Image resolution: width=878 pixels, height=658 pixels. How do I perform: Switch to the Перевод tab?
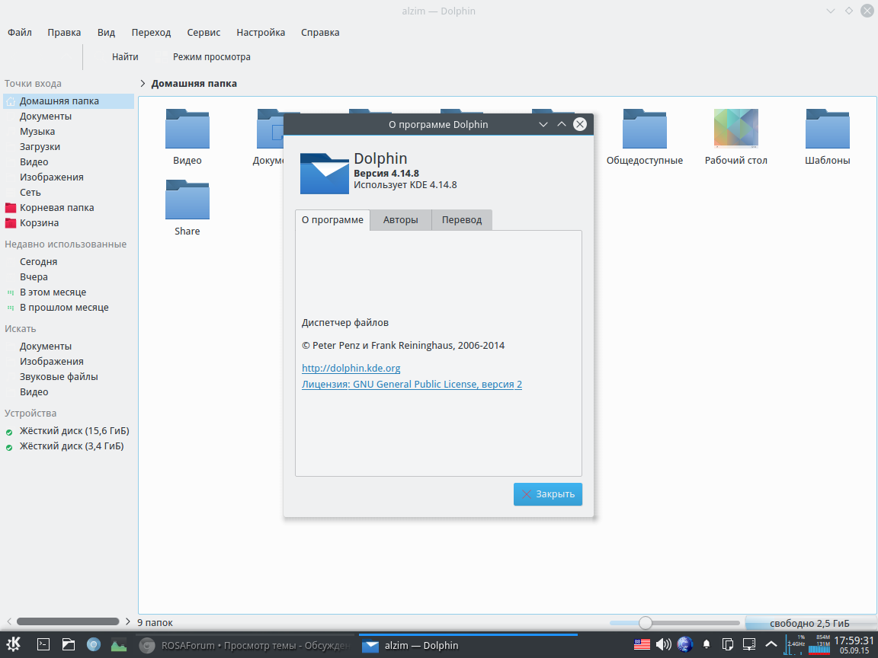point(462,220)
